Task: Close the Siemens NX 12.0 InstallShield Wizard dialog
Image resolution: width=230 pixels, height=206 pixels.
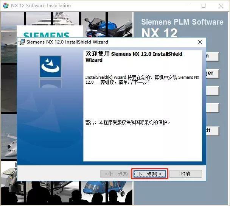Action: [x=200, y=42]
